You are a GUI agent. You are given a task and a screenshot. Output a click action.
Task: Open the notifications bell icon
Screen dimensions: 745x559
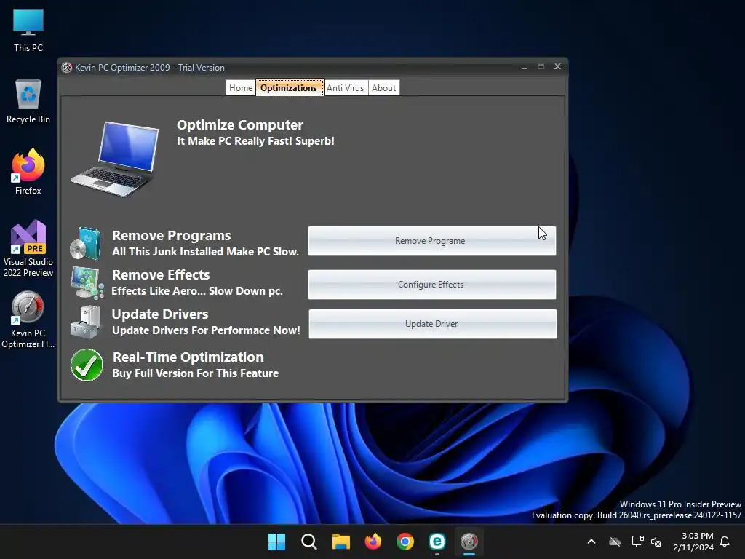pyautogui.click(x=725, y=542)
